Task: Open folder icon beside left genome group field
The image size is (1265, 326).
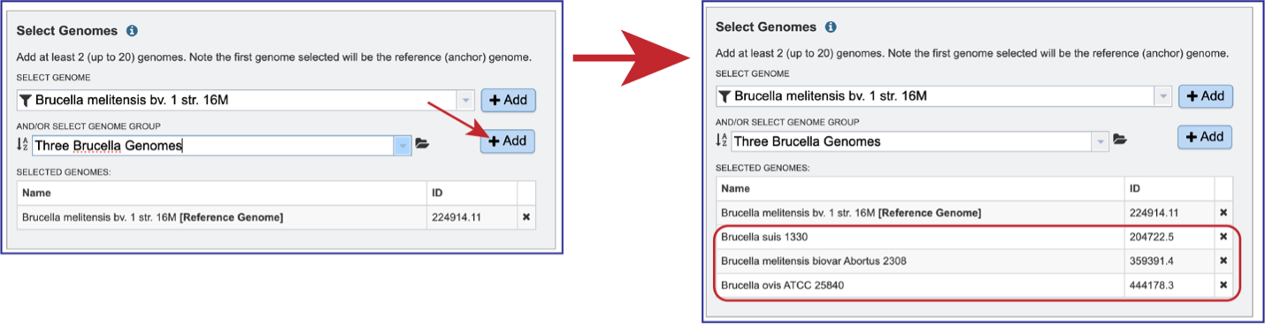Action: pyautogui.click(x=422, y=144)
